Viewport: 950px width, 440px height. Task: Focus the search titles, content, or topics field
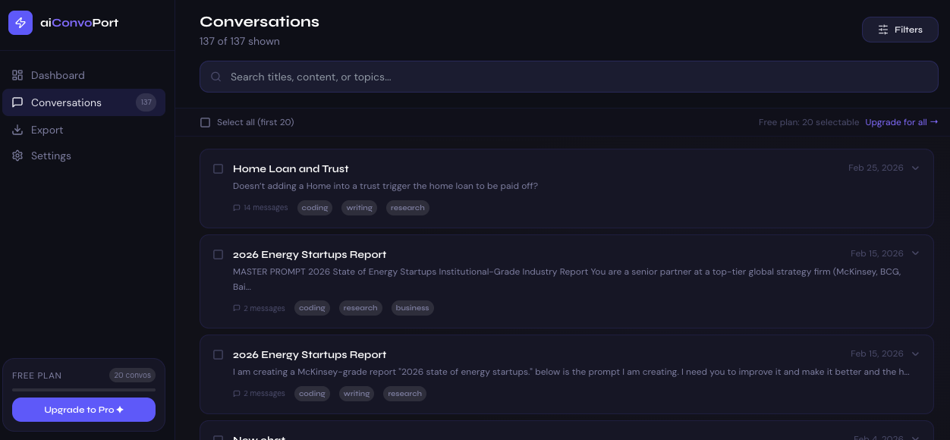(x=569, y=77)
